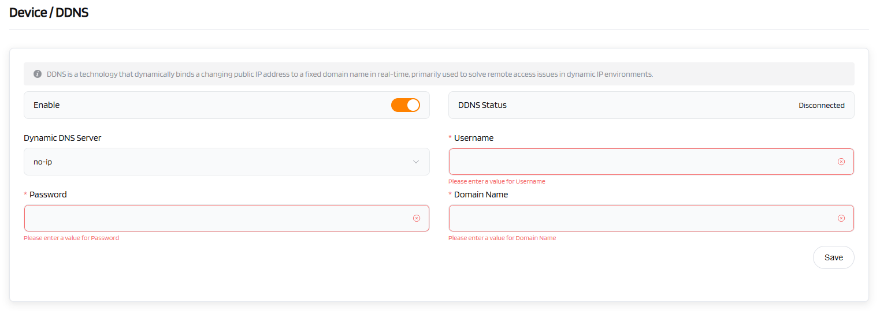880x314 pixels.
Task: Click the DDNS Status label
Action: (482, 106)
